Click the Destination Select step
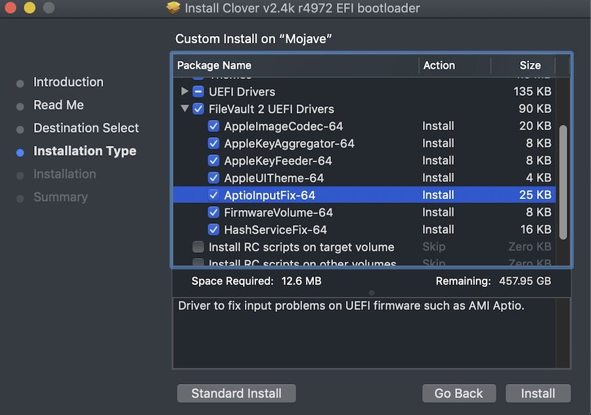Image resolution: width=591 pixels, height=415 pixels. pos(86,128)
